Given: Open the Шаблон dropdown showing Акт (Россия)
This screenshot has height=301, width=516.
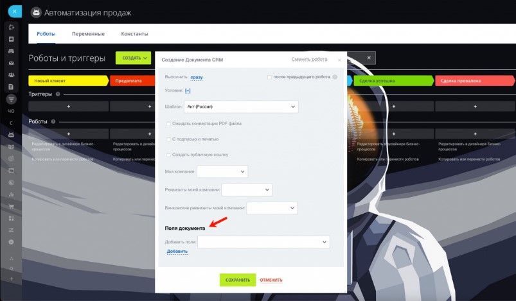Looking at the screenshot, I should click(241, 107).
